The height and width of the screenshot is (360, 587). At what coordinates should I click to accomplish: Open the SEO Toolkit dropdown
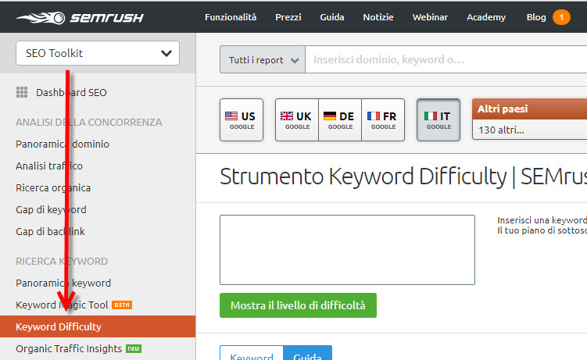pyautogui.click(x=98, y=53)
